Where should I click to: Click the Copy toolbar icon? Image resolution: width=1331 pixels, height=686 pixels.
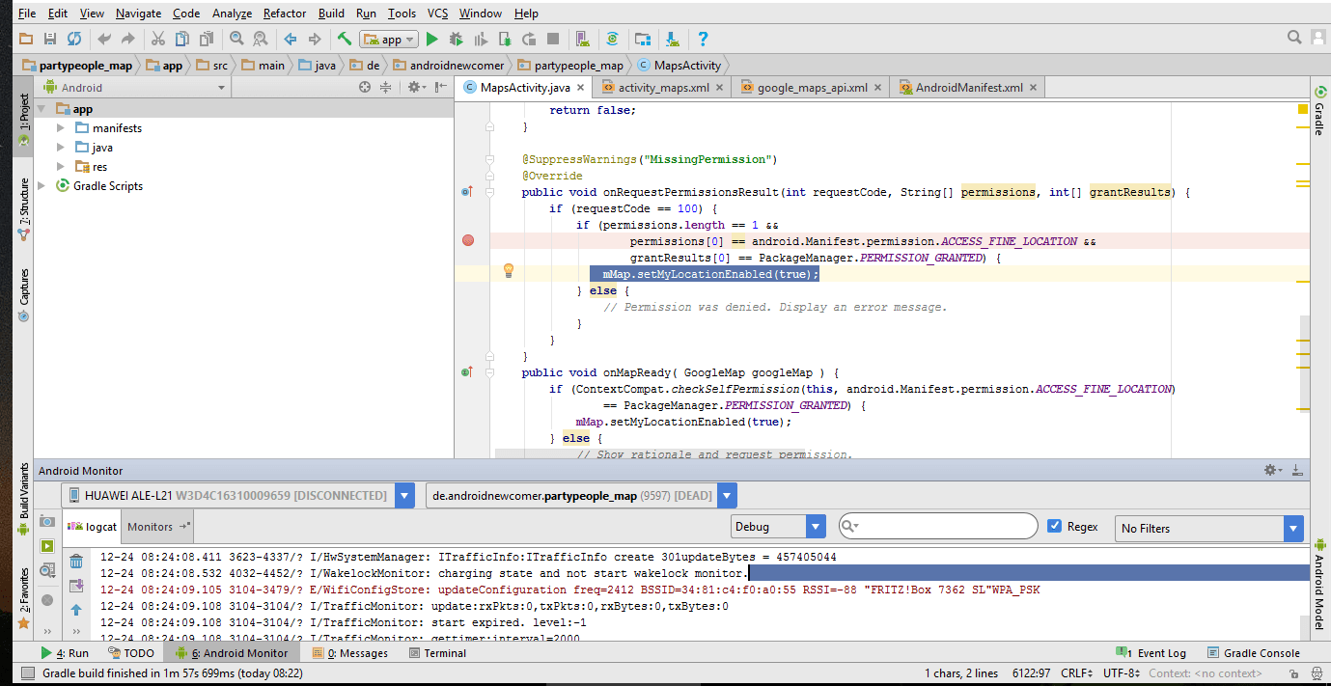(182, 40)
